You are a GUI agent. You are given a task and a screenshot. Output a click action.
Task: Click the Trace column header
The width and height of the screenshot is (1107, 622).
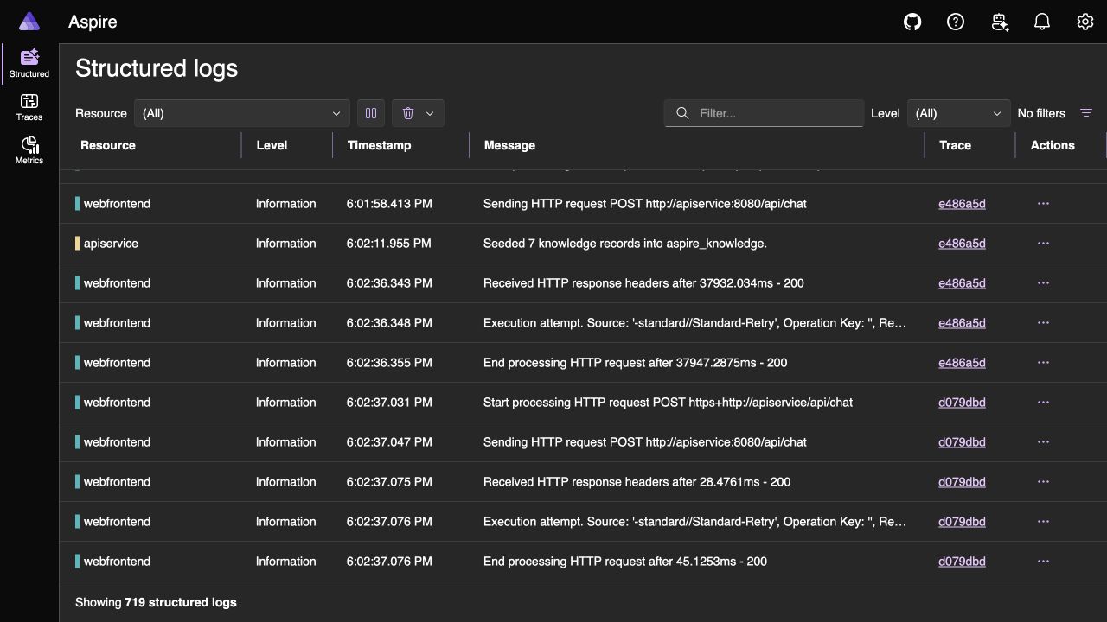(955, 145)
